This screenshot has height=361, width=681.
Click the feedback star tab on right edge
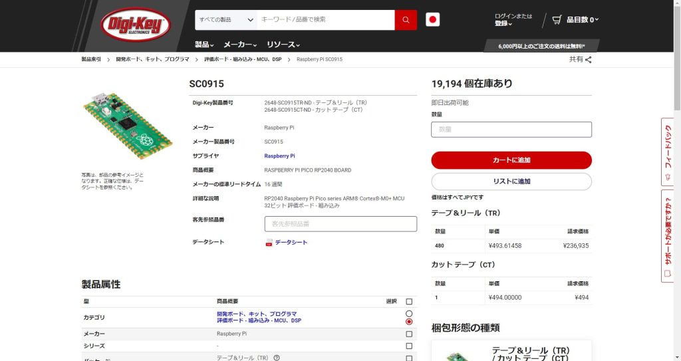(668, 151)
